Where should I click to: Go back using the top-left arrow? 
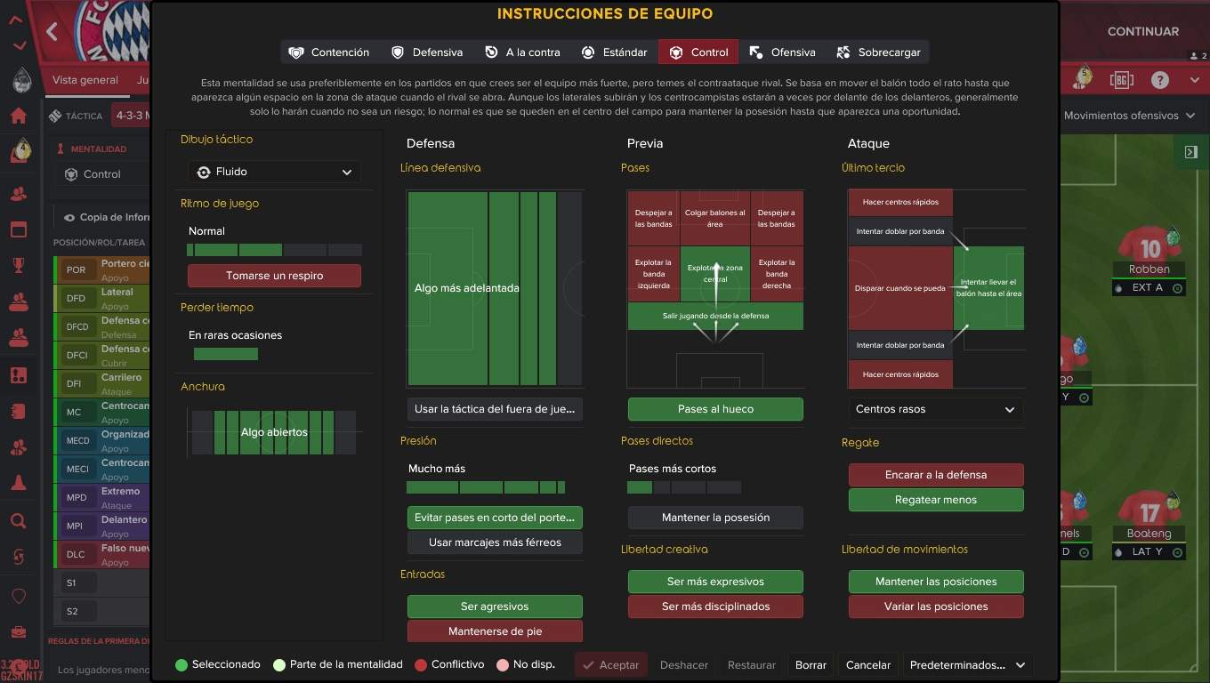pyautogui.click(x=52, y=33)
